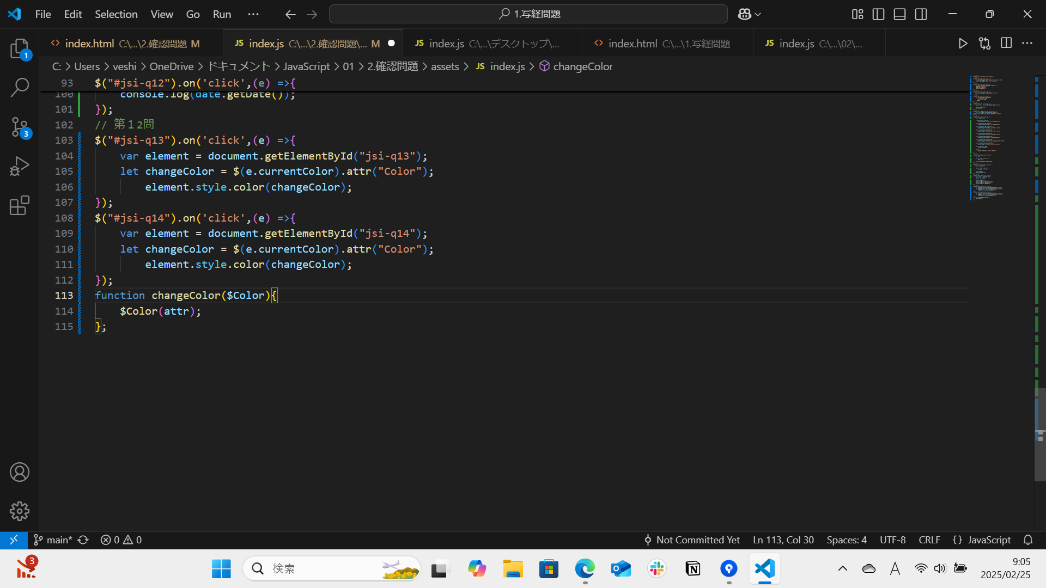Open Manage gear settings icon
Screen dimensions: 1046x588
click(x=20, y=511)
